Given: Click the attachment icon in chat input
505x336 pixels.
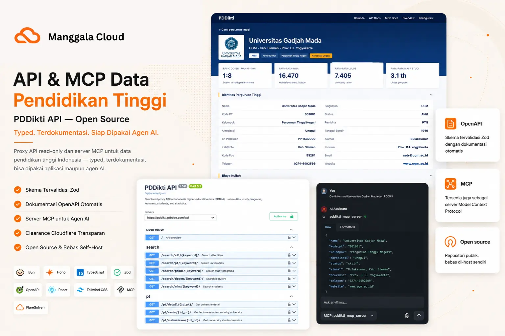Looking at the screenshot, I should coord(407,316).
